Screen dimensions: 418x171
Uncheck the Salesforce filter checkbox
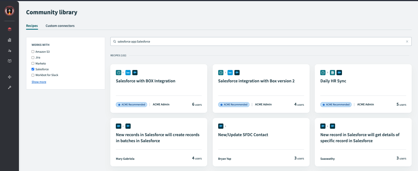(x=32, y=69)
